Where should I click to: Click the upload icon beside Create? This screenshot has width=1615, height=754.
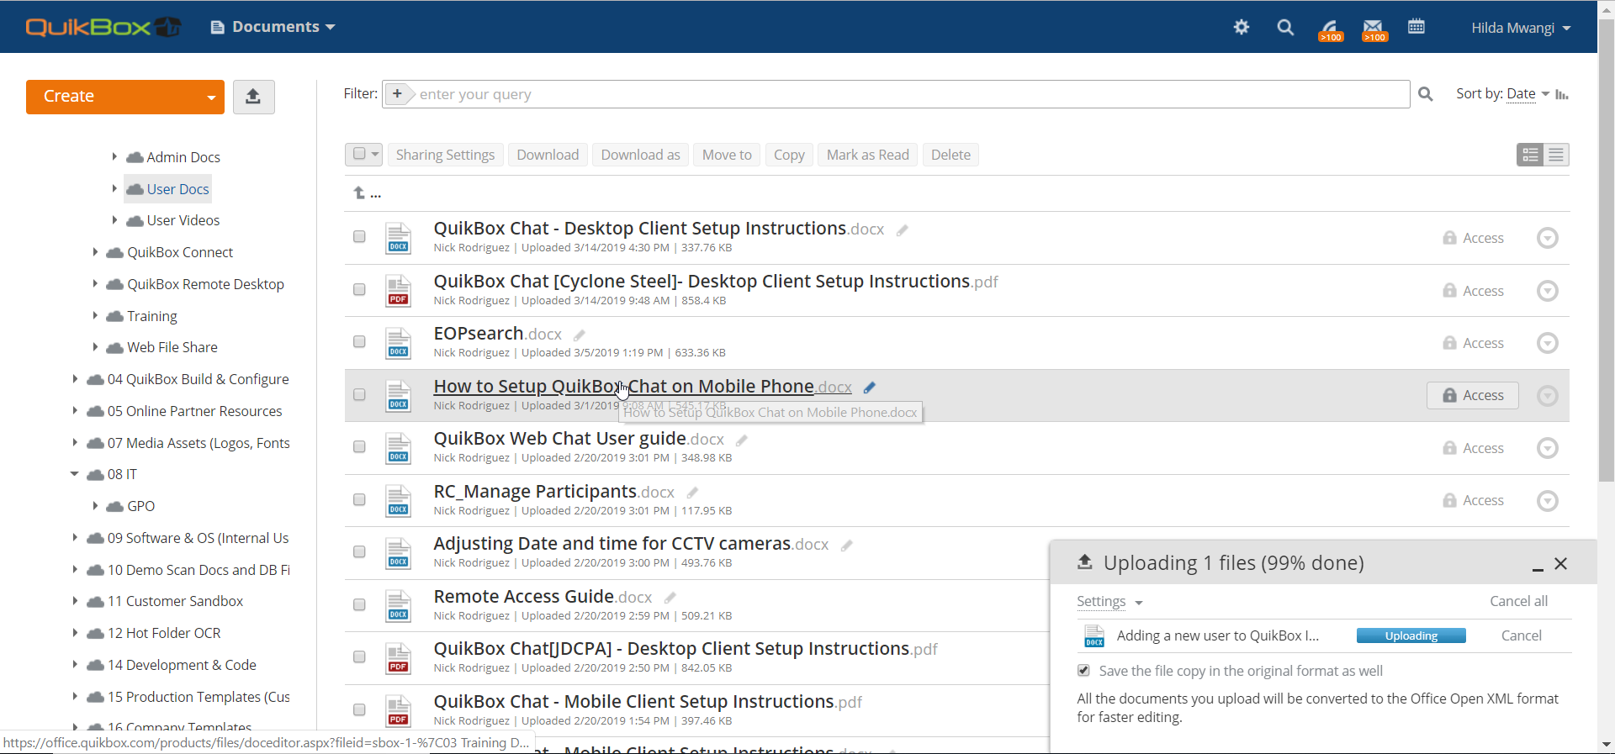coord(253,97)
